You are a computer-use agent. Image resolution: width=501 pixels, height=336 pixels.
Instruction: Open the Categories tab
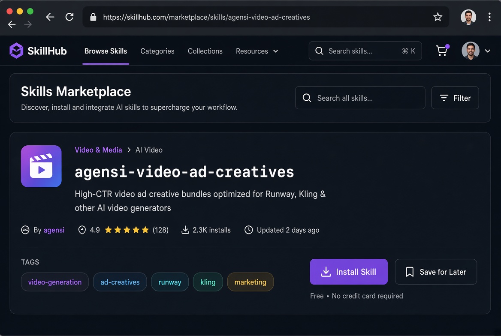pyautogui.click(x=157, y=51)
